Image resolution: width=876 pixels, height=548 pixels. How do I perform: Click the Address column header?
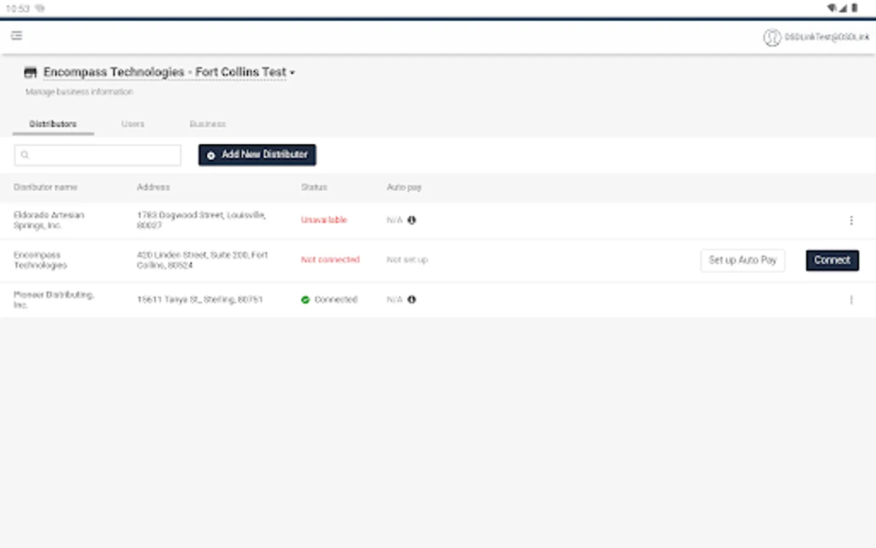(x=153, y=187)
